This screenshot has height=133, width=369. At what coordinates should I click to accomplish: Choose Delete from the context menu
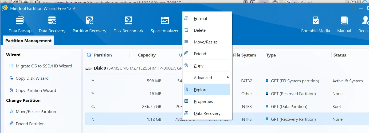207,30
